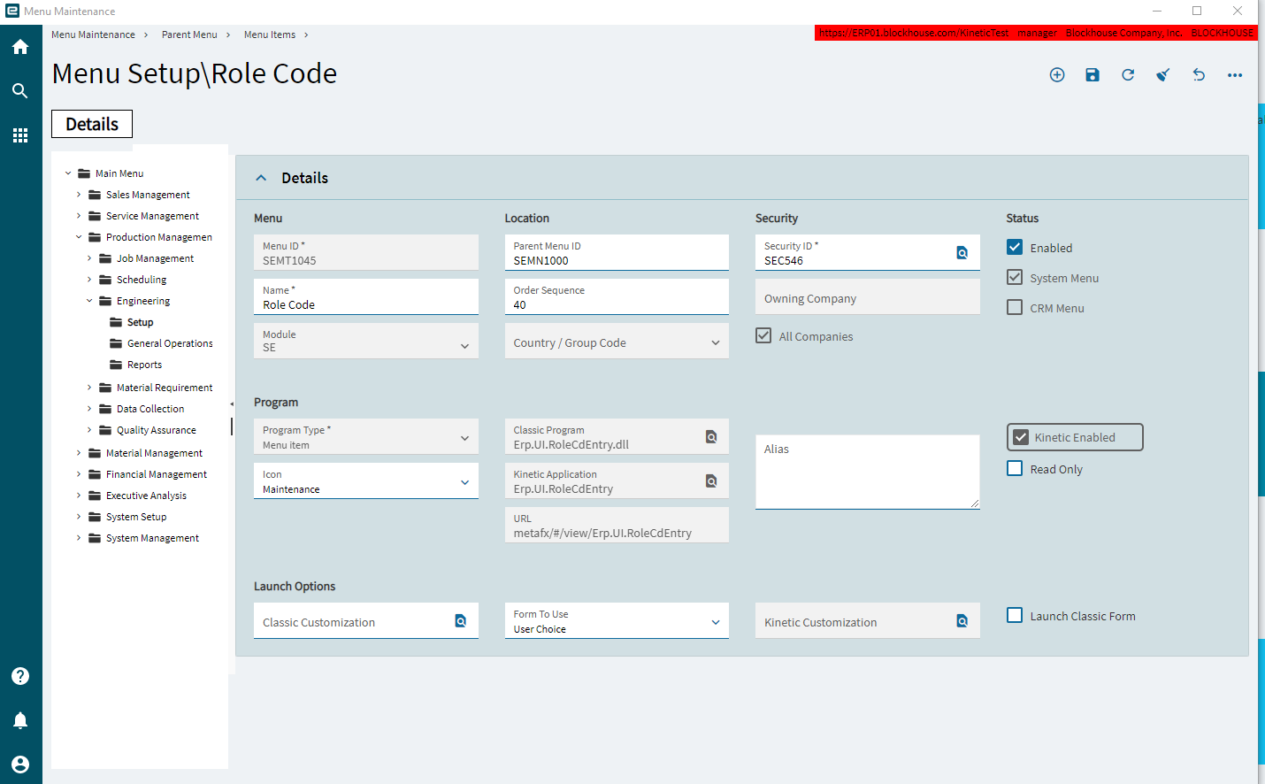Click Menu Items breadcrumb

270,35
